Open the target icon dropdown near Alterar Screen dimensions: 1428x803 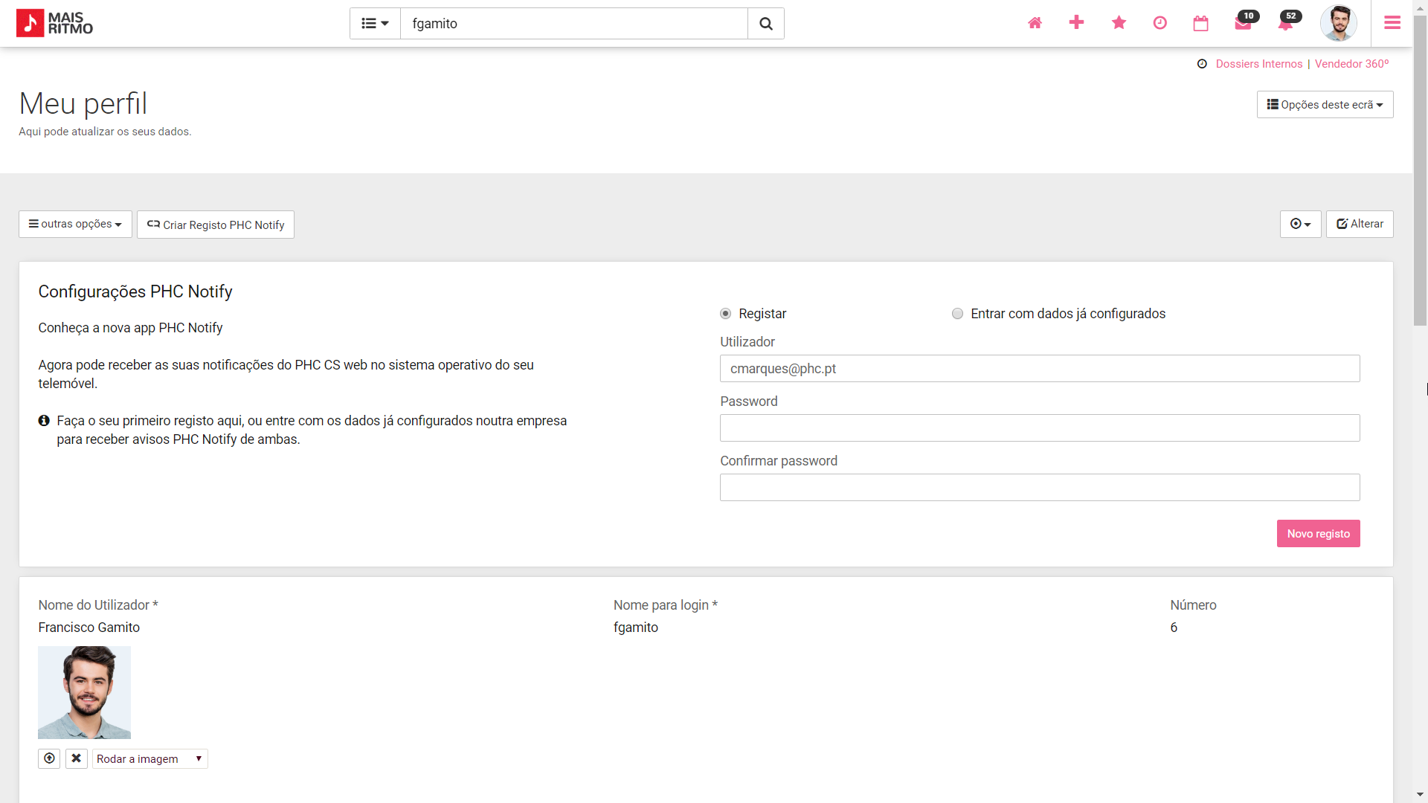tap(1300, 224)
